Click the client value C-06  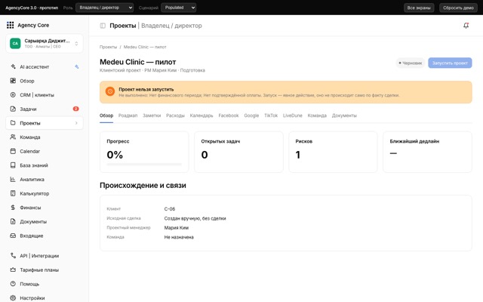coord(170,209)
